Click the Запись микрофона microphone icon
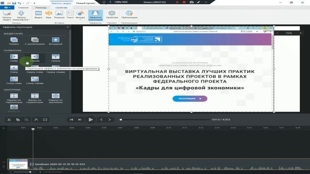 [21, 14]
